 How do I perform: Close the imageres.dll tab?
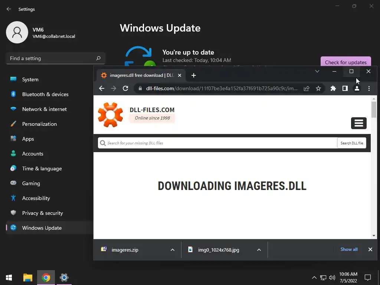tap(180, 75)
